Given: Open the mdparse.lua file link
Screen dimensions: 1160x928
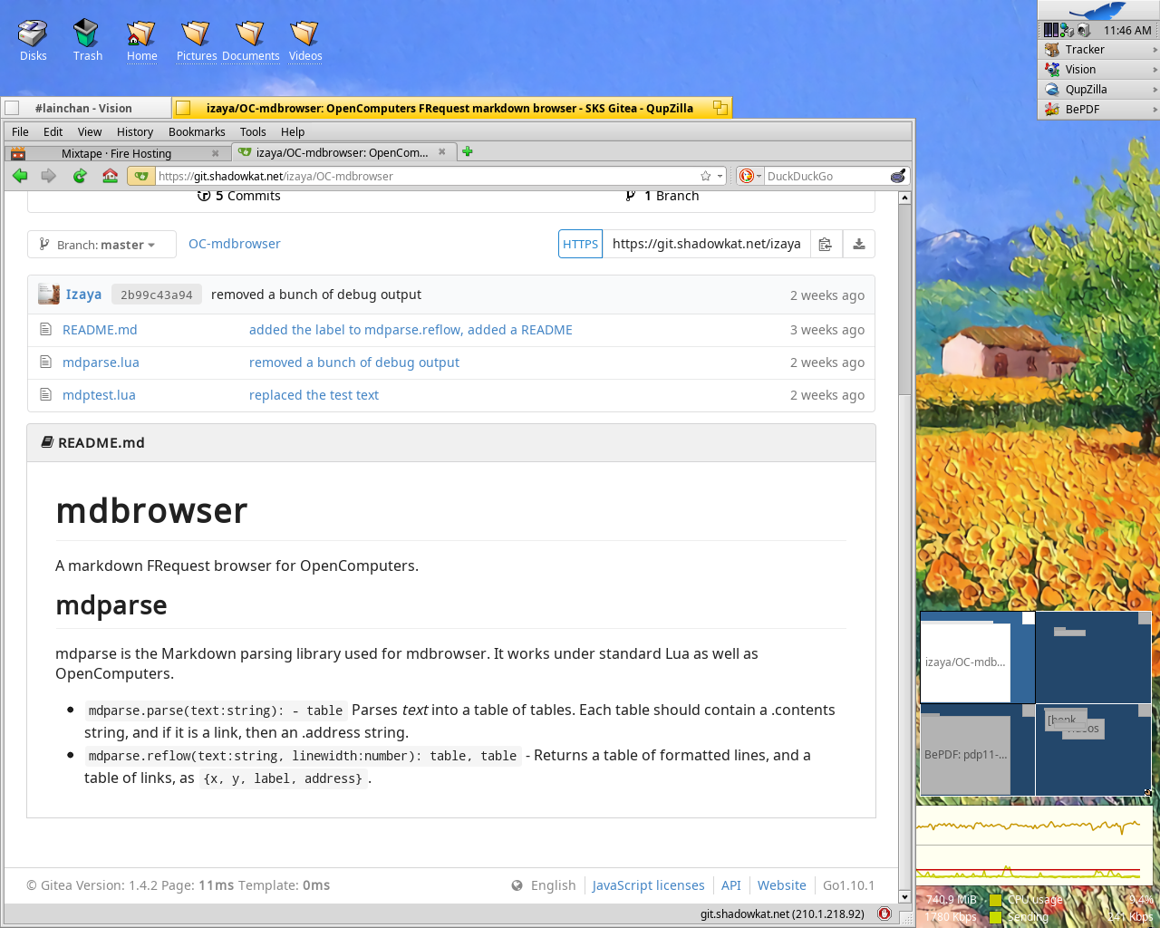Looking at the screenshot, I should (x=101, y=362).
